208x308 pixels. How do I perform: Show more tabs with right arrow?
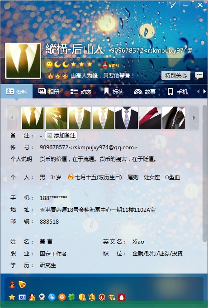point(204,91)
